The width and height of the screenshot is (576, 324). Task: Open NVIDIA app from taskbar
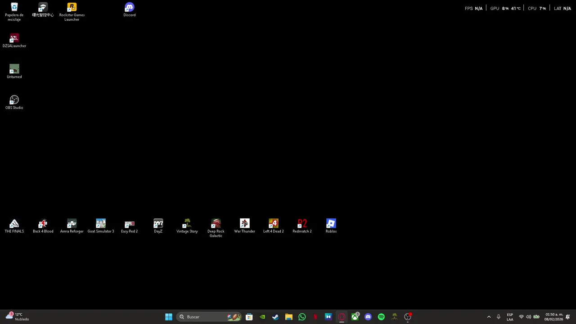[x=262, y=317]
